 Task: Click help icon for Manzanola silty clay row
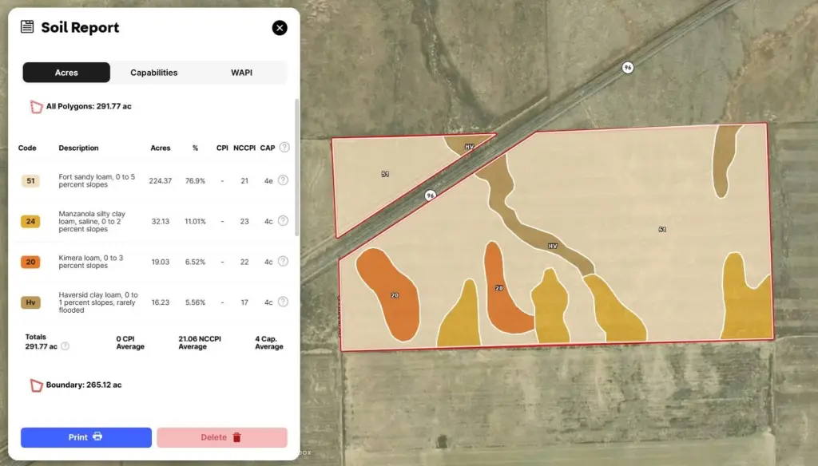click(x=283, y=221)
